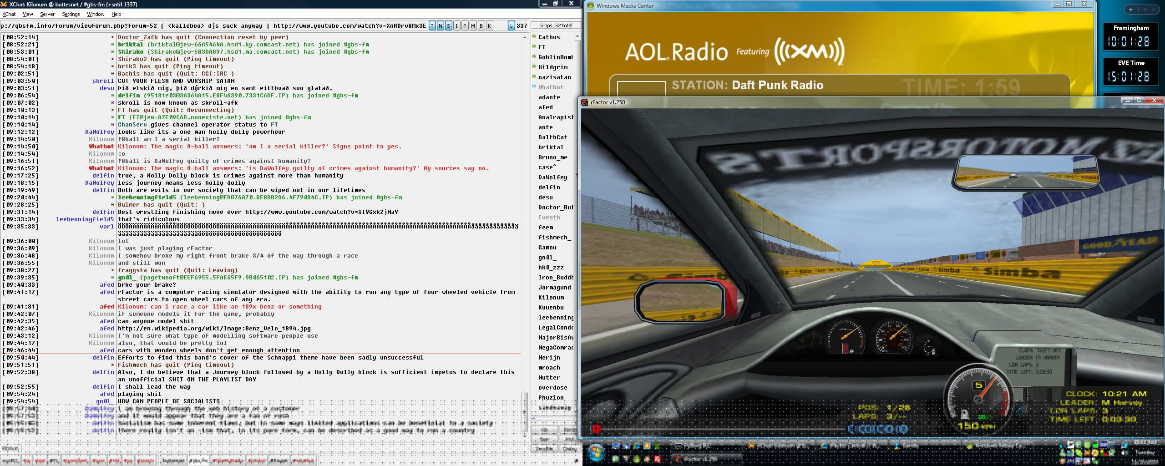Click the user limit field showing 337

click(x=522, y=26)
